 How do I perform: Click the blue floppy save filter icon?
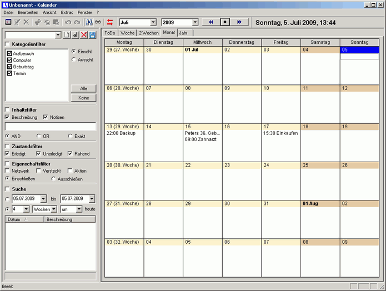(x=93, y=35)
